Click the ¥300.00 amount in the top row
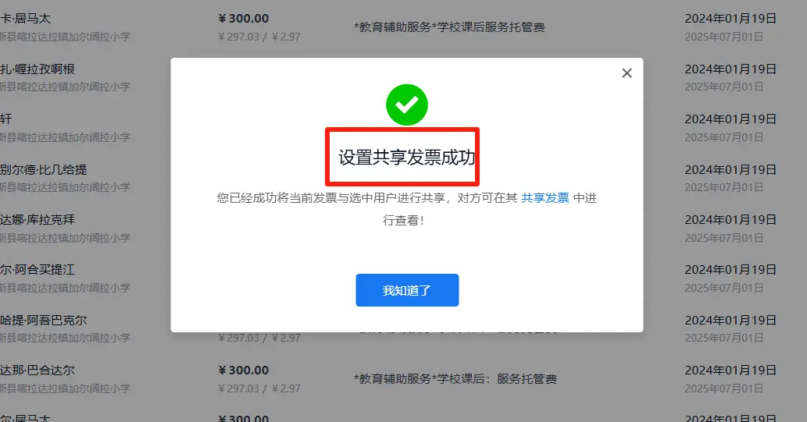The width and height of the screenshot is (807, 422). (x=244, y=19)
